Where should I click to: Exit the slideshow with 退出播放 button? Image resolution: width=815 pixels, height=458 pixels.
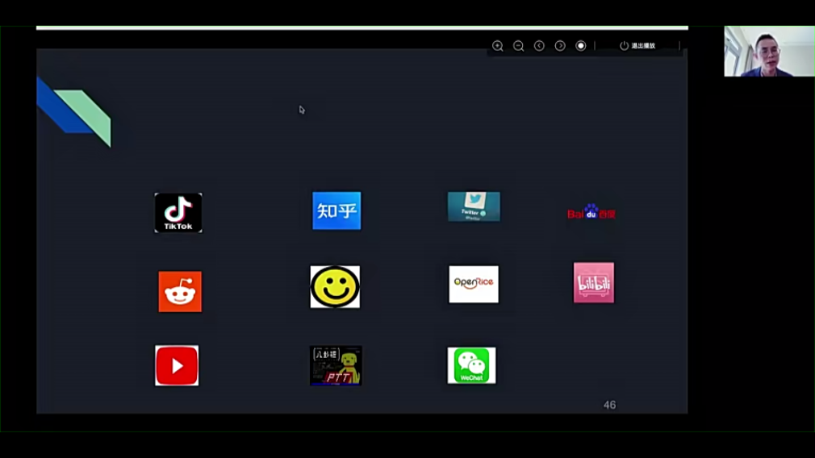(x=637, y=46)
